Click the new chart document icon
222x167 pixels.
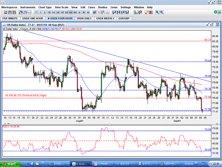click(6, 12)
